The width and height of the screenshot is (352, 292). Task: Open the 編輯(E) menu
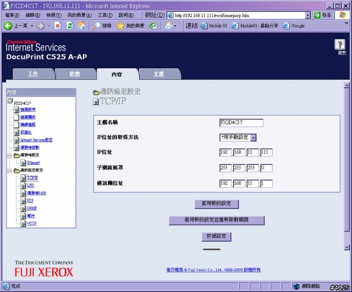(x=33, y=15)
